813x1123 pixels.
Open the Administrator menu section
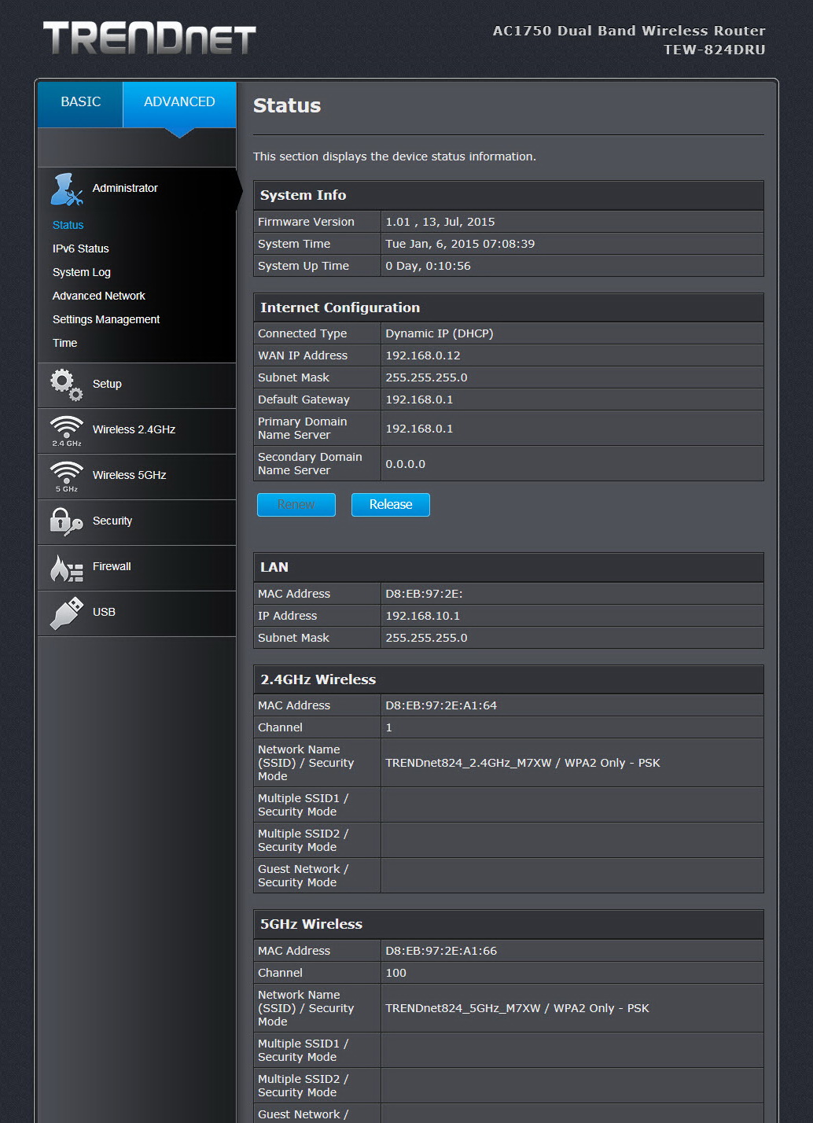[137, 189]
